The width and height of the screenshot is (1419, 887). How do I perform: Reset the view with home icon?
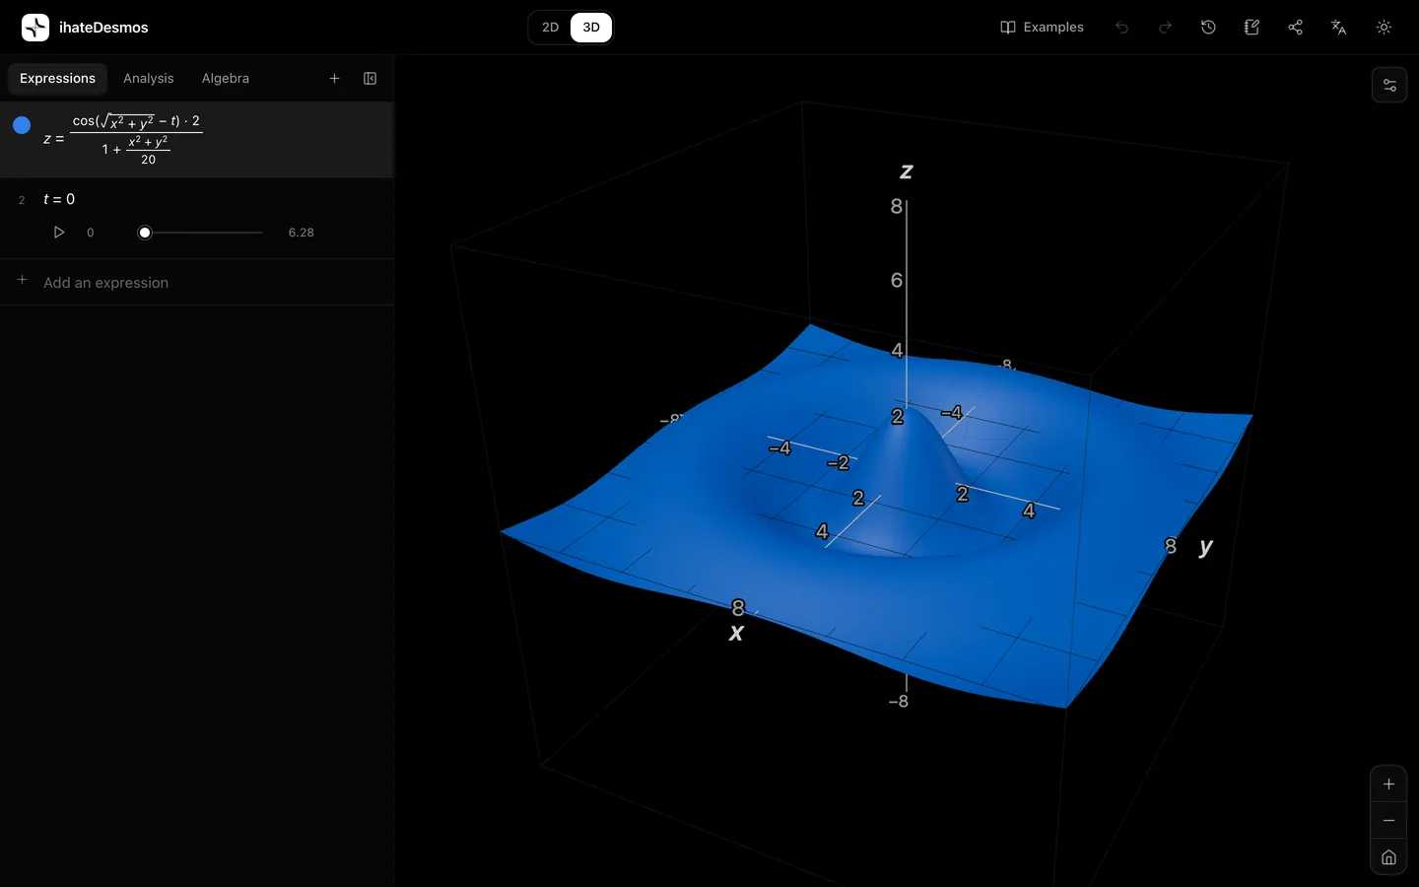coord(1388,857)
